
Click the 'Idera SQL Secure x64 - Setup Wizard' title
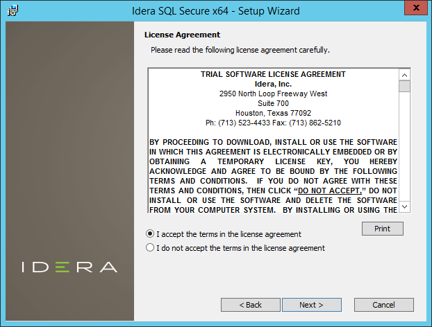(216, 11)
